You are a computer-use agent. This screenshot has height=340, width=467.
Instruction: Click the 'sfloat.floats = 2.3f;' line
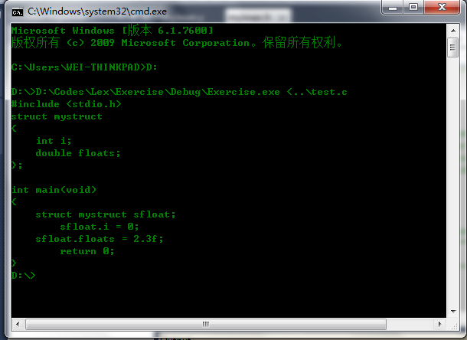pos(100,239)
